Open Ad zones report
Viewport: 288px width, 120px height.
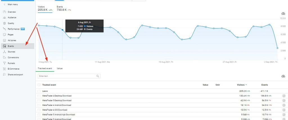[x=12, y=41]
